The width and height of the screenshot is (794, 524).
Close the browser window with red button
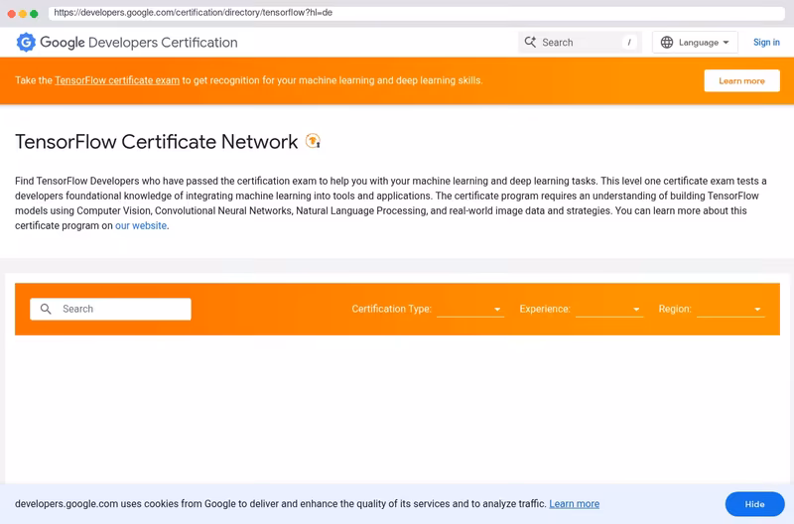pyautogui.click(x=11, y=14)
